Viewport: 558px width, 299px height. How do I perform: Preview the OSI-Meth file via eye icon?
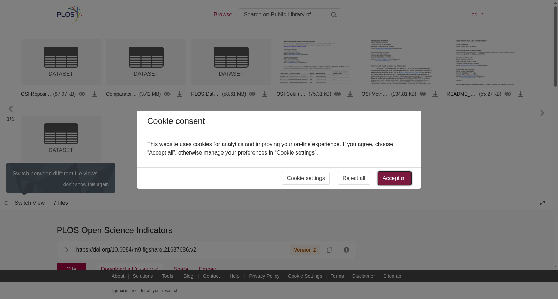click(423, 94)
